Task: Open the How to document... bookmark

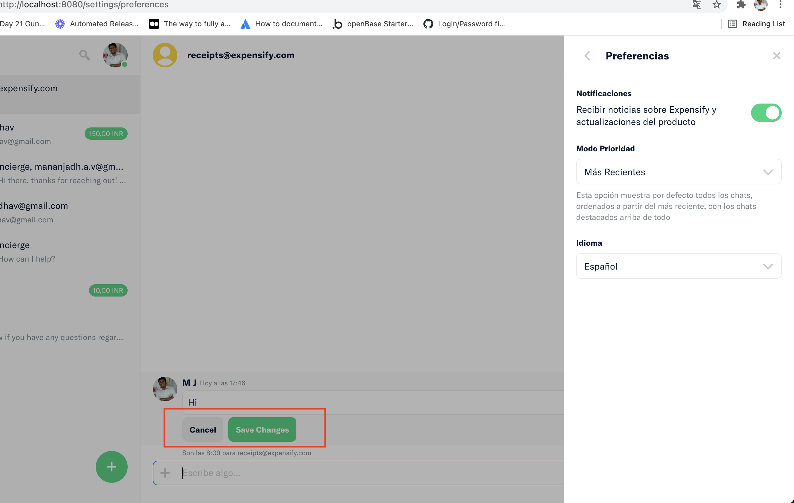Action: click(x=281, y=24)
